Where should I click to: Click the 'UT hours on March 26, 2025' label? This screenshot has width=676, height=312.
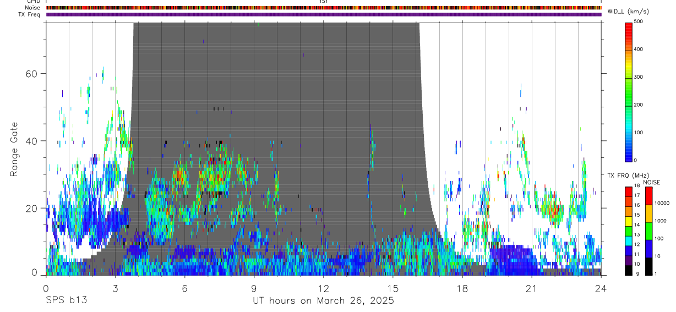click(x=323, y=301)
